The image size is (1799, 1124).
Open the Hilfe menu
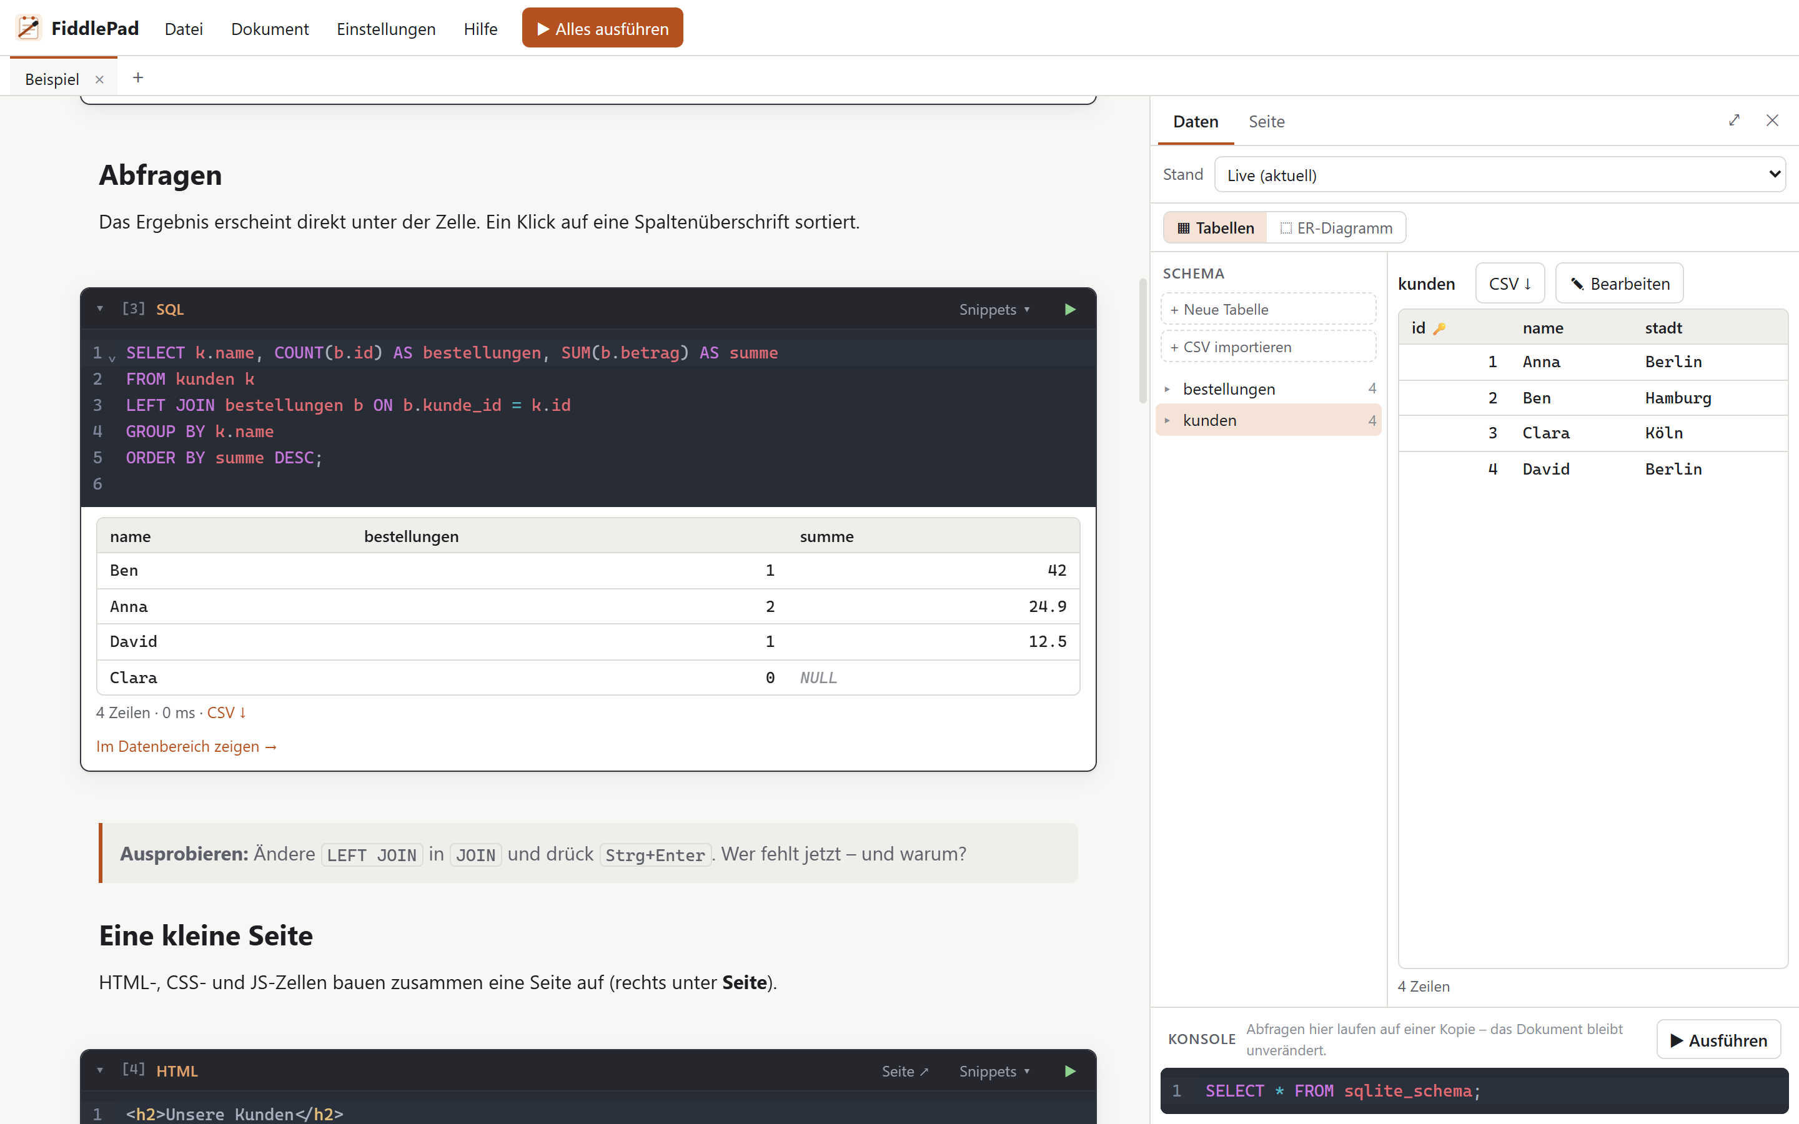(480, 29)
